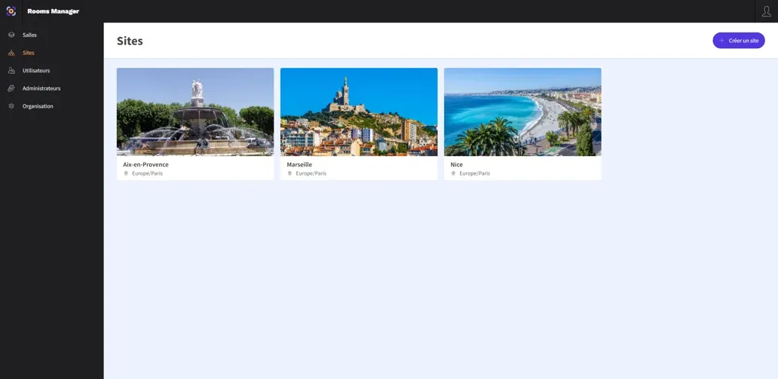The image size is (778, 379).
Task: Click the Organisation gear icon
Action: [11, 106]
